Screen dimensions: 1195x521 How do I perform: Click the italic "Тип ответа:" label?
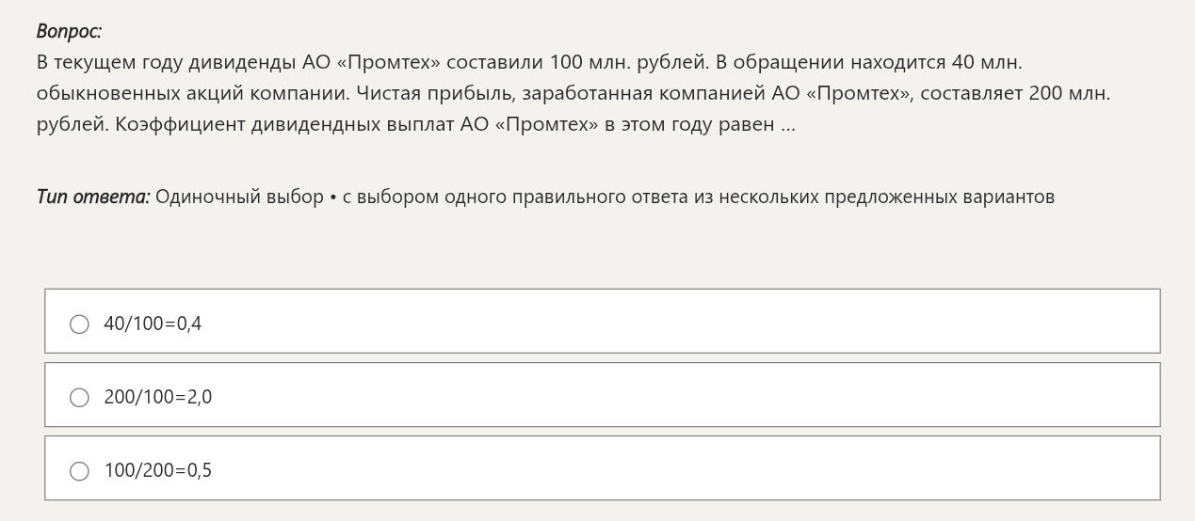coord(93,197)
